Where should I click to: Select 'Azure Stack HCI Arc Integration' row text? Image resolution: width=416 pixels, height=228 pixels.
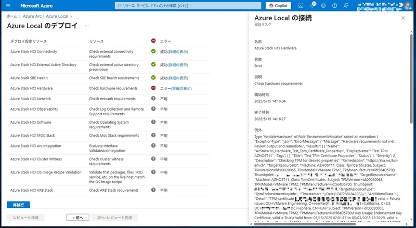[x=36, y=146]
